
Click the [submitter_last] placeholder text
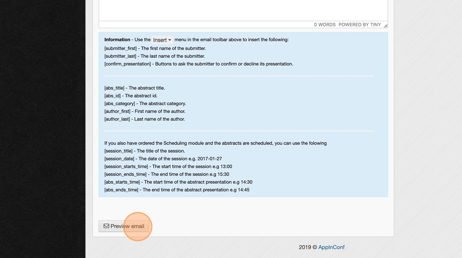coord(120,56)
